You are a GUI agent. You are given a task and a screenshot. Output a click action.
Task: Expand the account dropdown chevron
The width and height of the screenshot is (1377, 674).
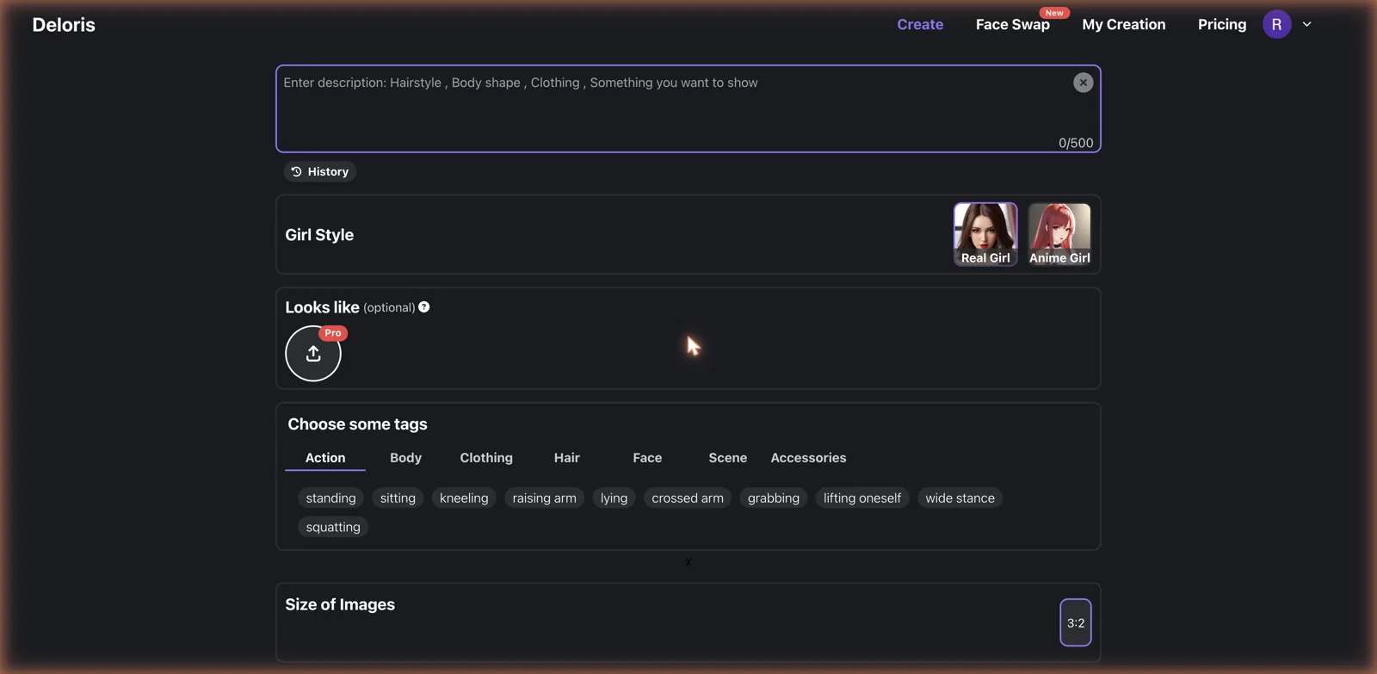tap(1307, 24)
